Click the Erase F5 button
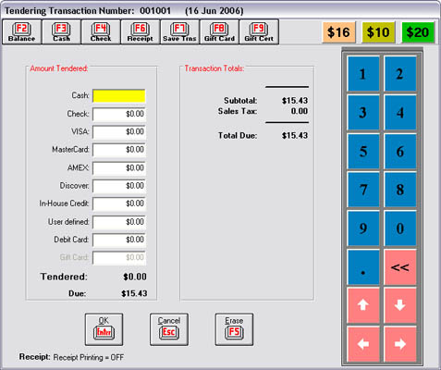441x370 pixels. pos(234,329)
